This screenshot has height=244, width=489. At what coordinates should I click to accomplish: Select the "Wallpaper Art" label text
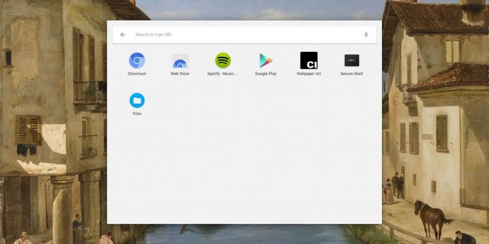click(309, 74)
